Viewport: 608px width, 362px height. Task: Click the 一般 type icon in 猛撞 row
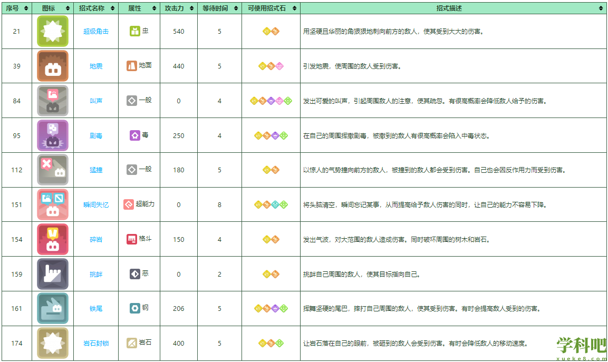tap(131, 170)
